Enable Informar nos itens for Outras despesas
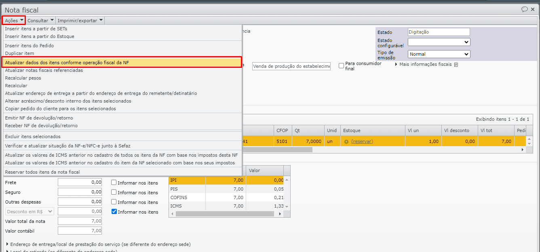The width and height of the screenshot is (540, 252). point(114,202)
